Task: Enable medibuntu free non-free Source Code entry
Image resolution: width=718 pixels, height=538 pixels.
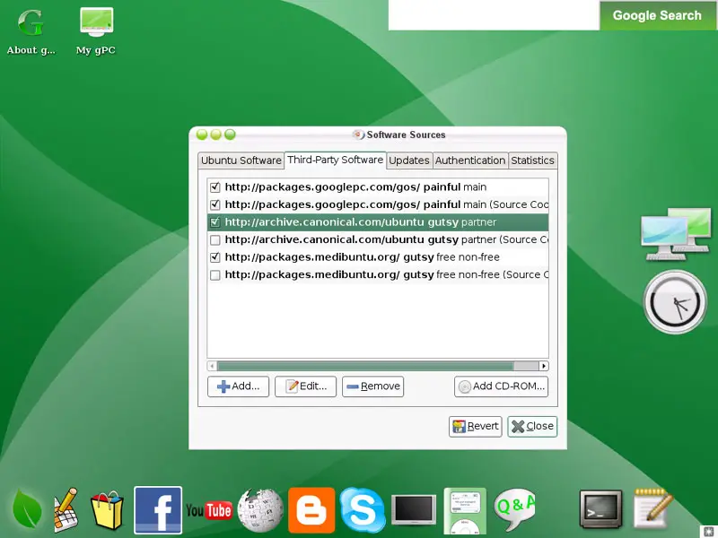Action: click(215, 275)
